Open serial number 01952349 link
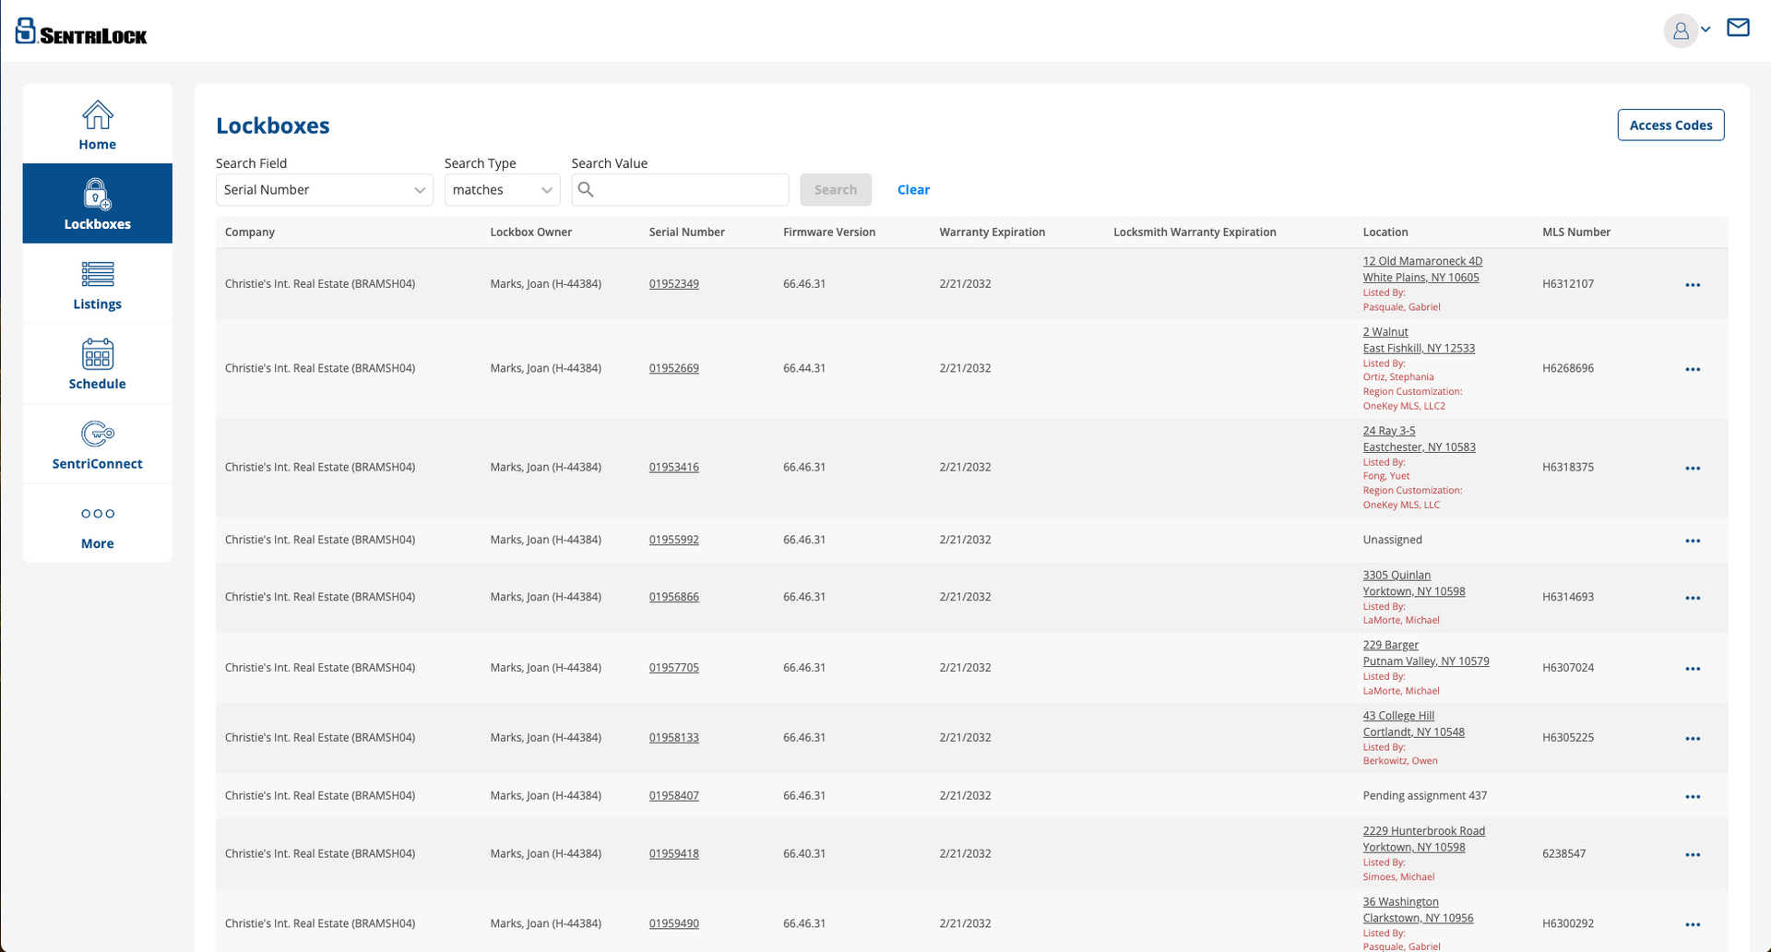Screen dimensions: 1771x952 coord(673,284)
